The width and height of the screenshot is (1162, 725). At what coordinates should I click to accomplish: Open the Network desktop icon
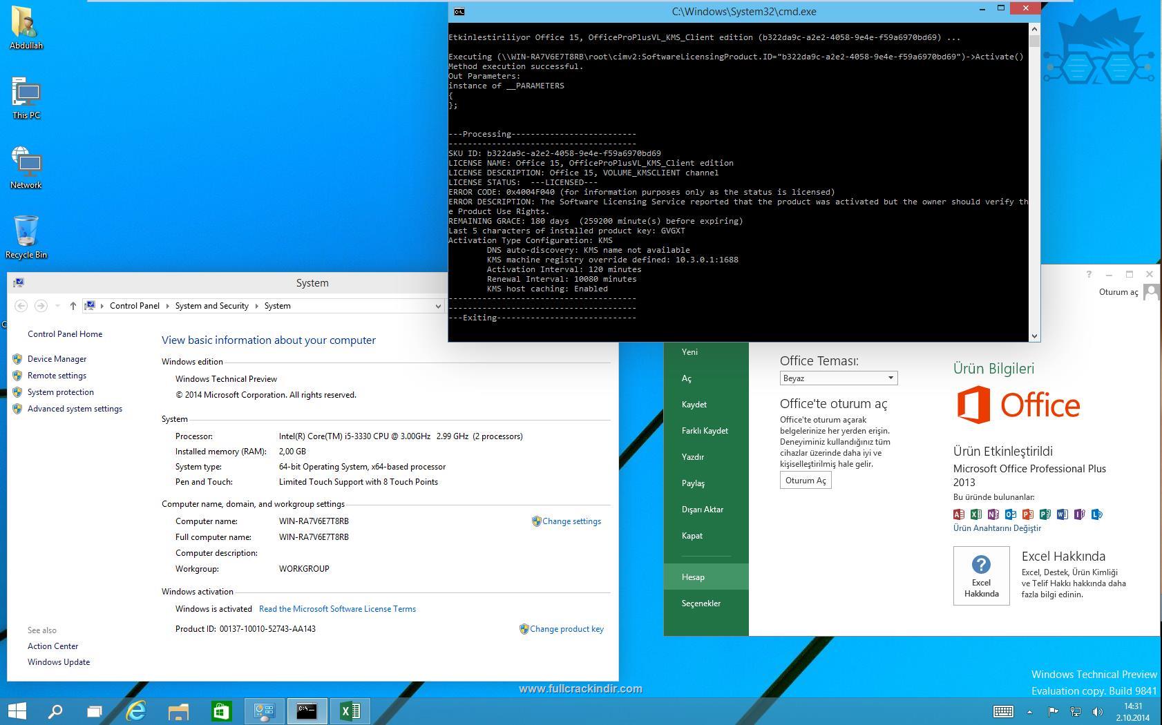click(26, 168)
